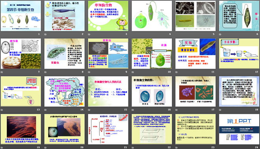Select slide 23 thumbnail with conclusion text
260x149 pixels.
coord(195,129)
